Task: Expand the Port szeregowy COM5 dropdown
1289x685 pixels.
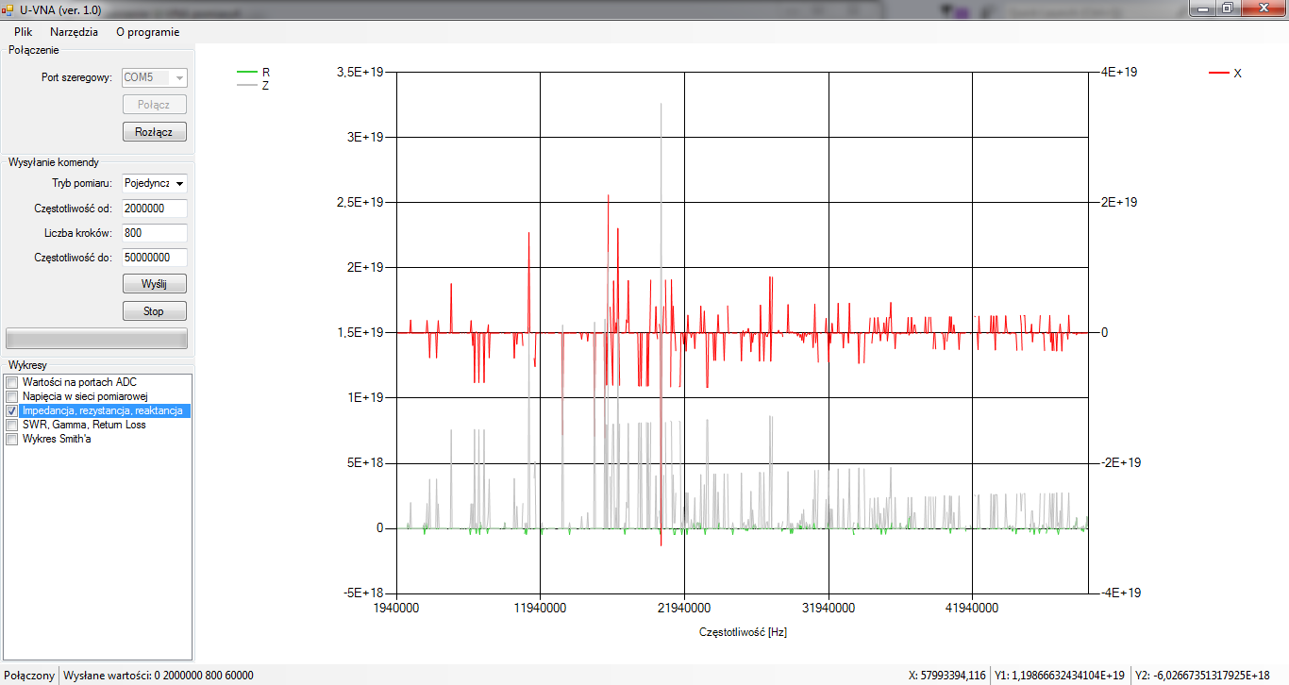Action: (x=178, y=77)
